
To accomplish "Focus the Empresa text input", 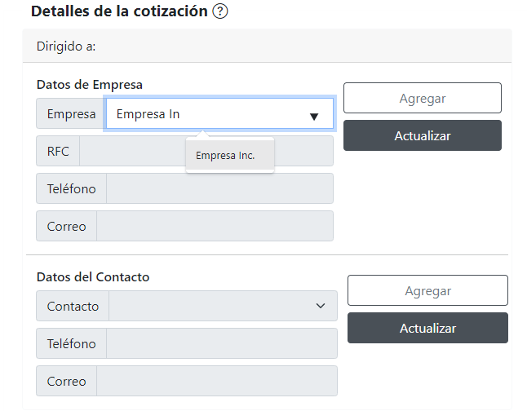I will point(204,114).
